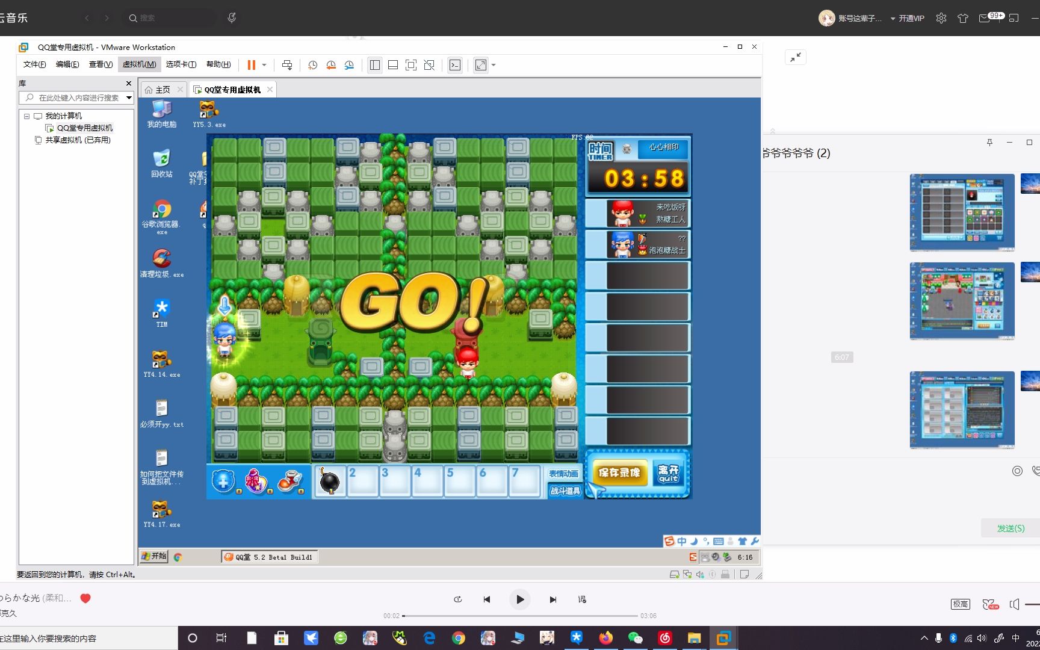Open the TIM desktop shortcut
The width and height of the screenshot is (1040, 650).
point(162,313)
